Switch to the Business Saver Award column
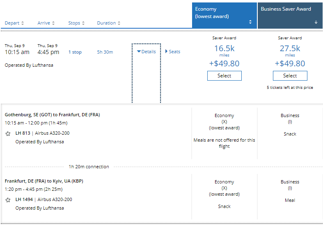 pos(286,9)
